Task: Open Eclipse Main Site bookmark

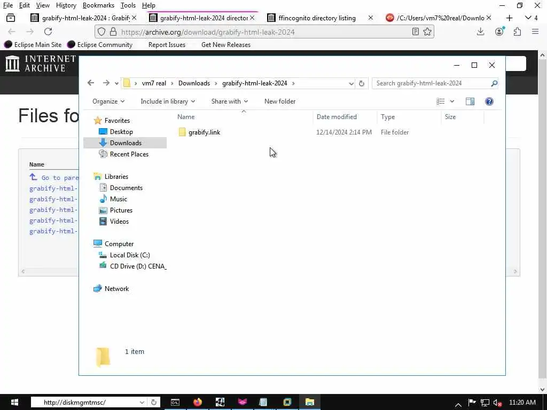Action: 33,45
